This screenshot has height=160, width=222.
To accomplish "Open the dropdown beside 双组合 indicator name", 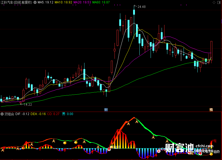I will [x=2, y=114].
